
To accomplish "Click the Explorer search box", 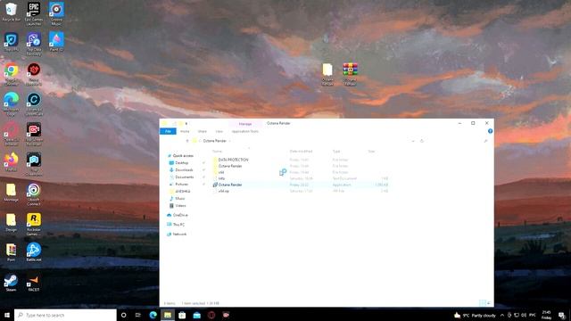I will [x=459, y=141].
